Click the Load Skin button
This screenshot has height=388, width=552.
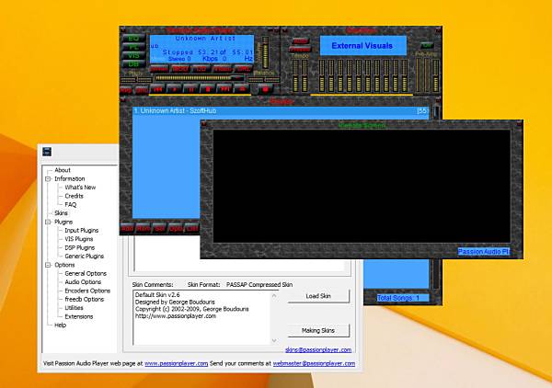point(319,296)
